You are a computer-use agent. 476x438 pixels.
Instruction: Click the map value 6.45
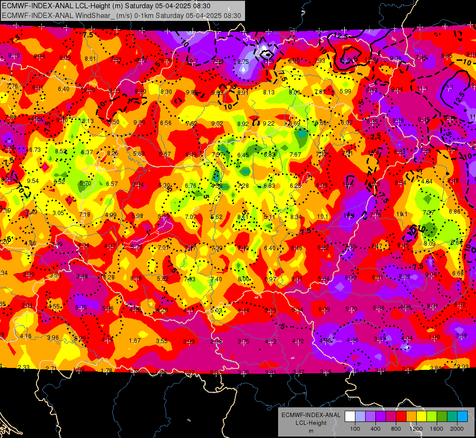(x=243, y=155)
